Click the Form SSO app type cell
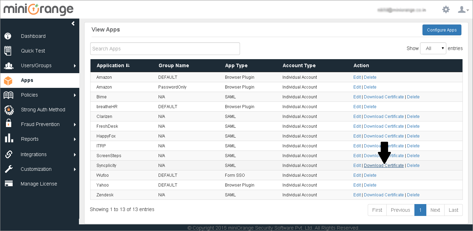 pyautogui.click(x=235, y=175)
